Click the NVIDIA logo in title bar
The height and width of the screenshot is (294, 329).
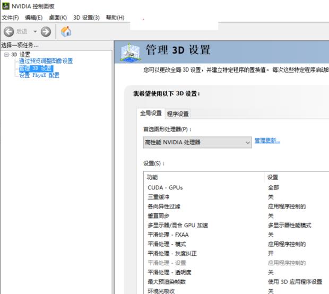pos(5,6)
